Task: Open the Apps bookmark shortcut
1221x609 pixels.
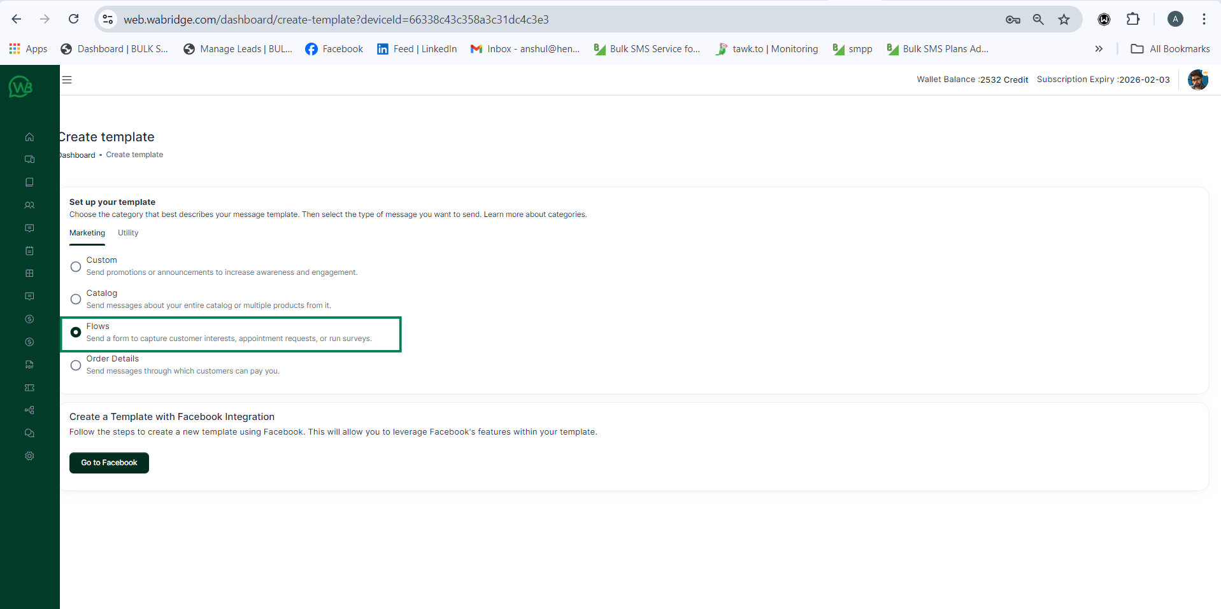Action: [28, 49]
